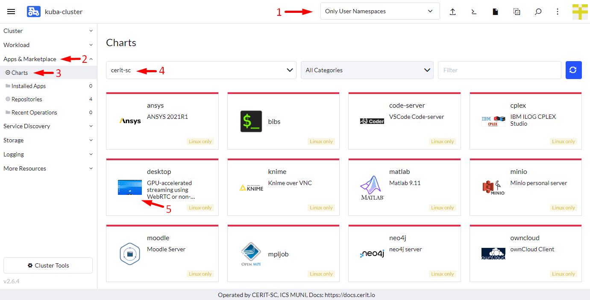Click the copy kubeconfig to clipboard icon
This screenshot has width=590, height=300.
coord(517,12)
